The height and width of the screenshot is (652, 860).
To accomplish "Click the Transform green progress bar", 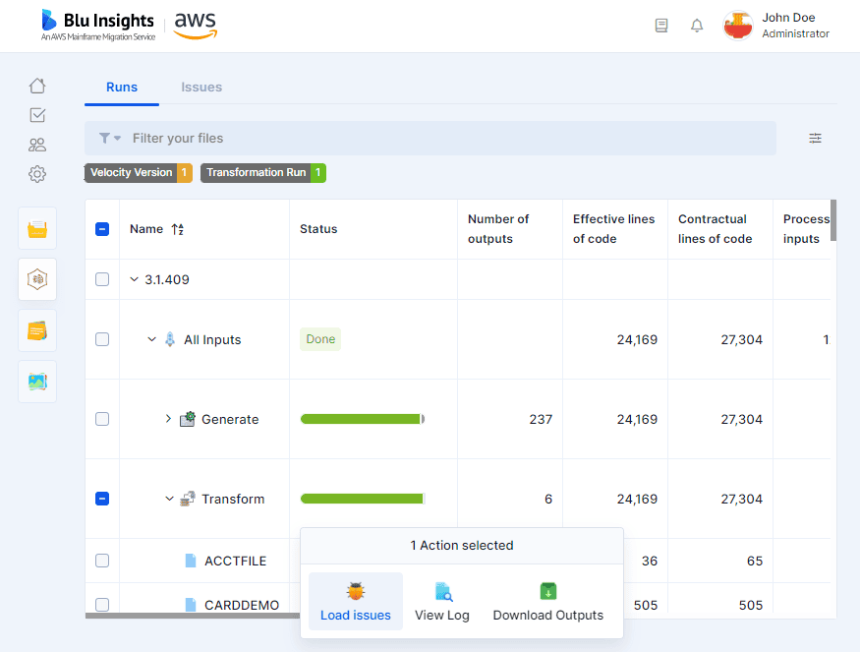I will click(x=363, y=499).
